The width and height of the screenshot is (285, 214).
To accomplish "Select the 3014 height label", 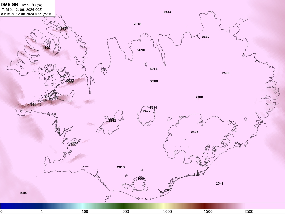I will pos(154,69).
